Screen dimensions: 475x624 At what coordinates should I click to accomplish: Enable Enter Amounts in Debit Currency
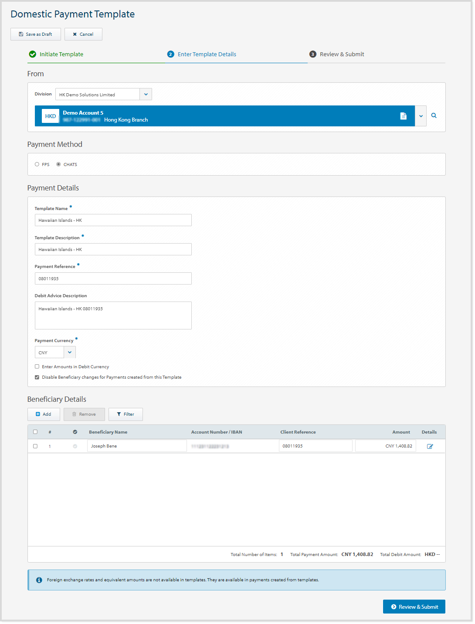point(37,366)
